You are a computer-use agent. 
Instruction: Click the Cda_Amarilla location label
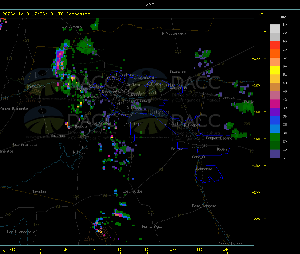coord(25,145)
